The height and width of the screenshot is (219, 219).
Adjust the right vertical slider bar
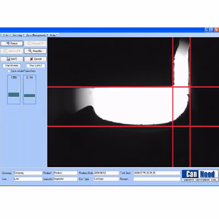(30, 95)
